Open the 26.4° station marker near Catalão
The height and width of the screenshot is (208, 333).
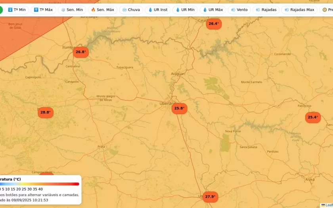point(214,24)
